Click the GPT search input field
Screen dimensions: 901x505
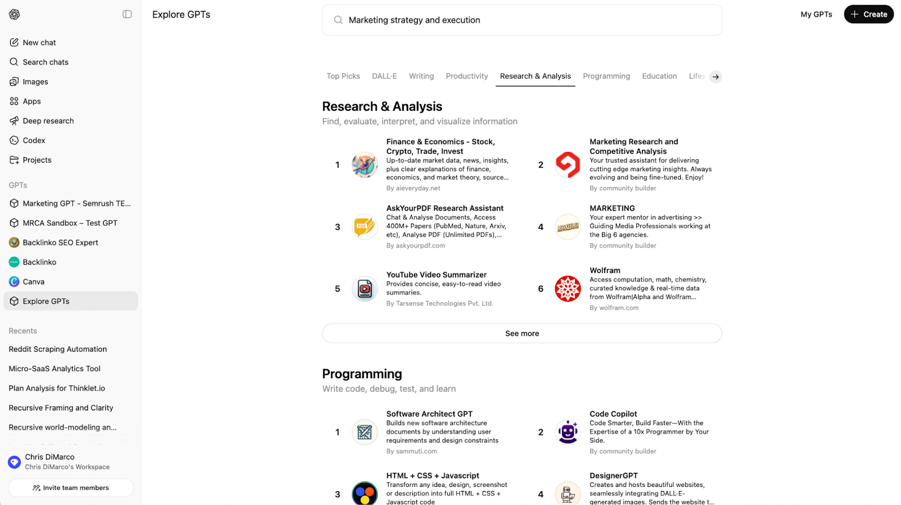pos(522,20)
